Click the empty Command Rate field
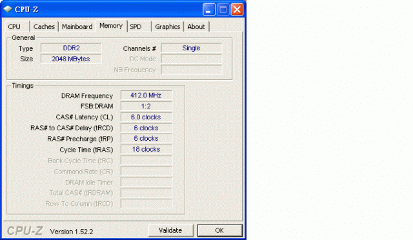The width and height of the screenshot is (413, 240). [x=146, y=171]
